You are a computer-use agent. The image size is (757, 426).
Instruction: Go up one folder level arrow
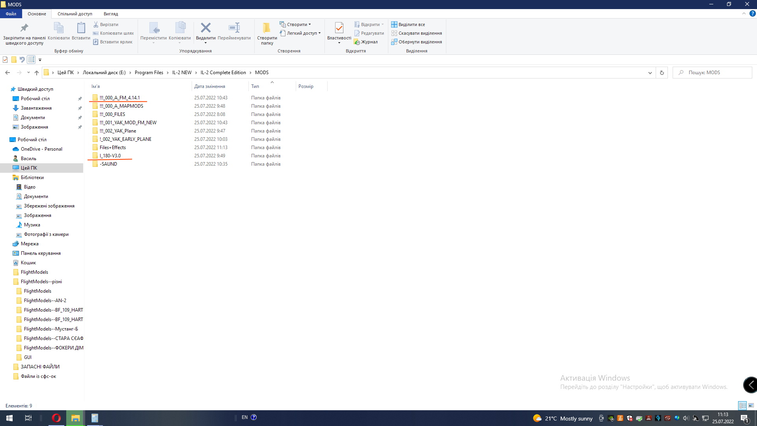[x=37, y=73]
